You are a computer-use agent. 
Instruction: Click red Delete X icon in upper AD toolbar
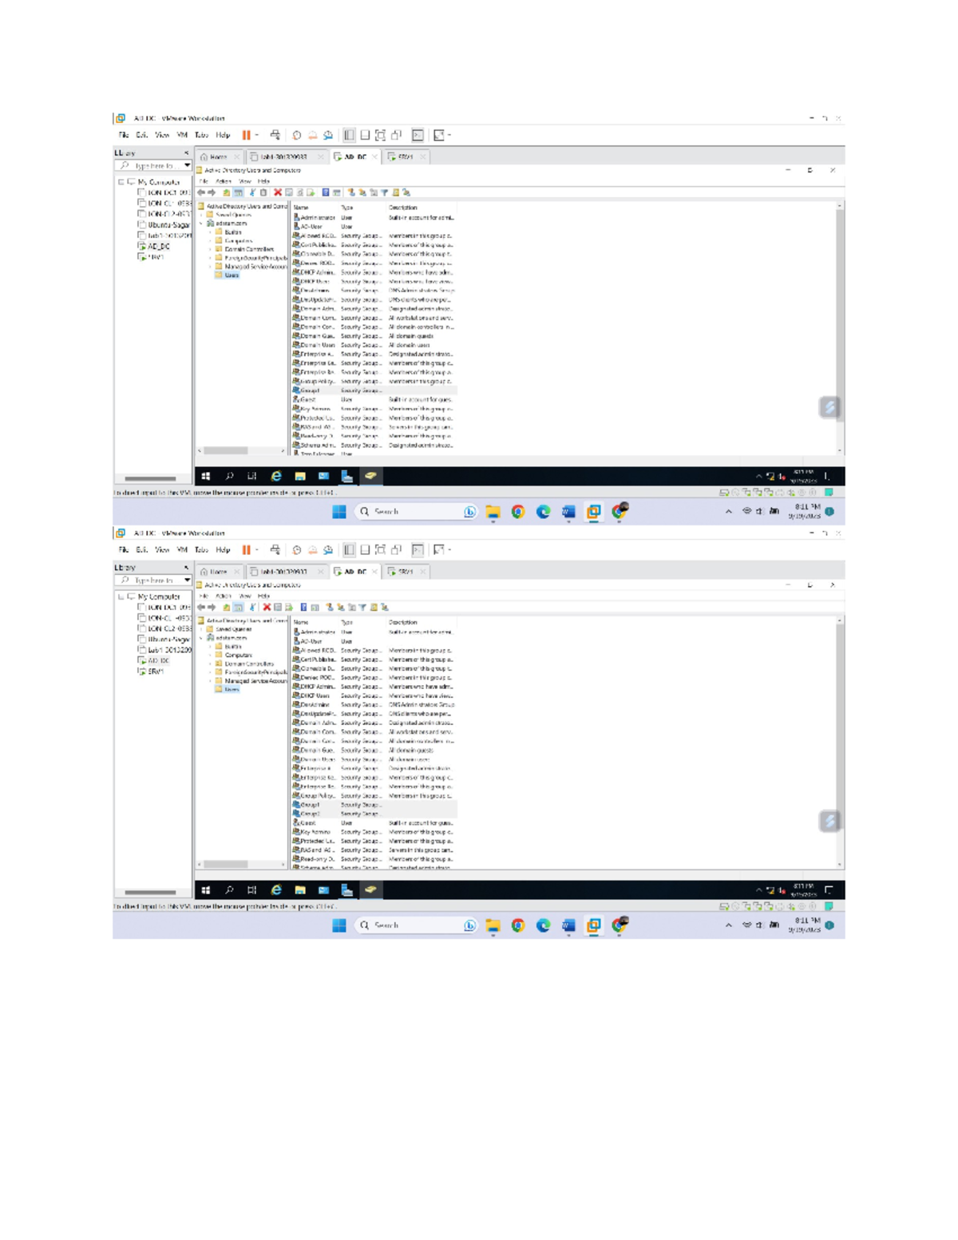[x=278, y=192]
